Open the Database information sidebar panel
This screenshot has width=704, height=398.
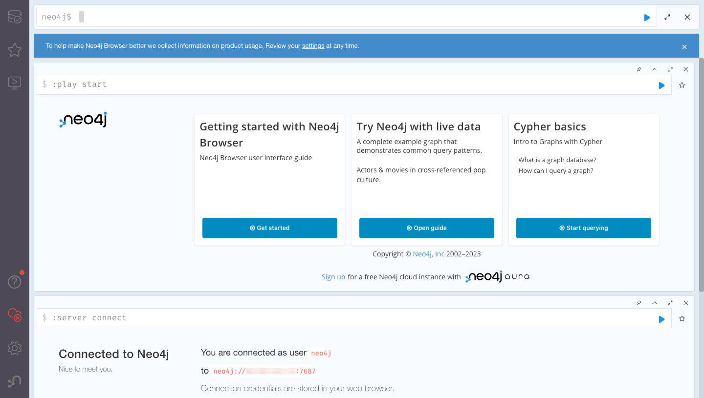point(15,16)
